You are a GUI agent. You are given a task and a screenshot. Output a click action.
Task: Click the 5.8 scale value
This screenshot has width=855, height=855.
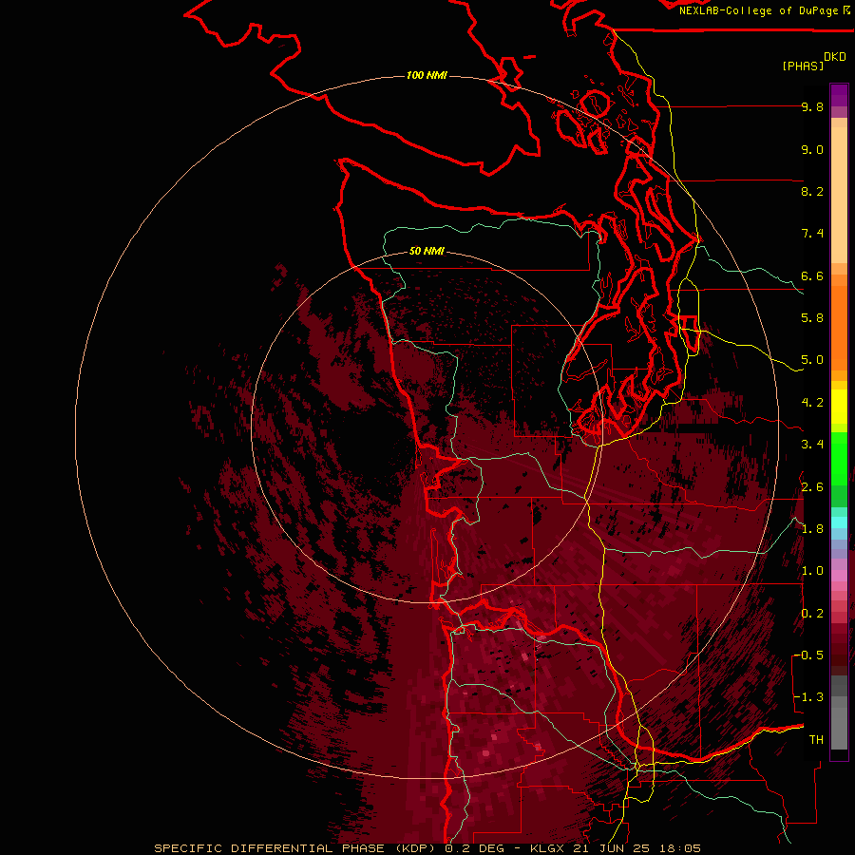[x=812, y=318]
